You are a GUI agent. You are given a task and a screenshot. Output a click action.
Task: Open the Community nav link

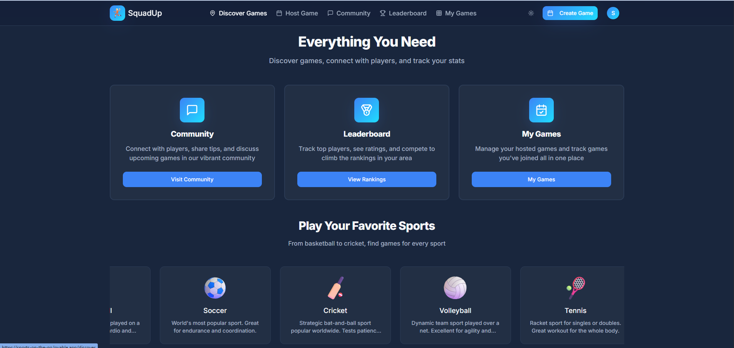349,13
